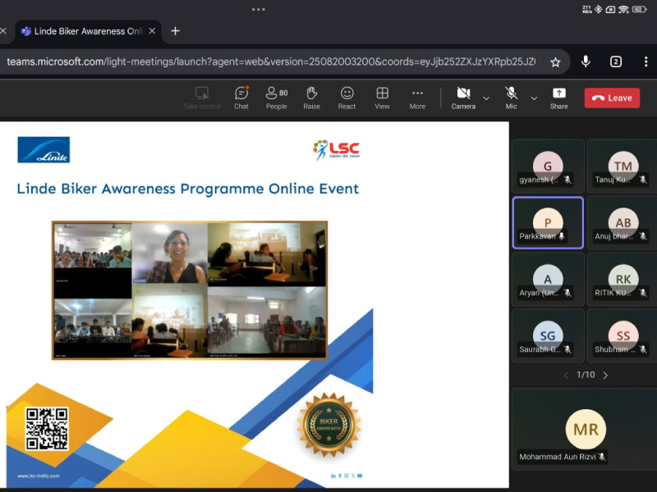Click the Bluetooth status icon
Screen dimensions: 657x492
coord(599,9)
